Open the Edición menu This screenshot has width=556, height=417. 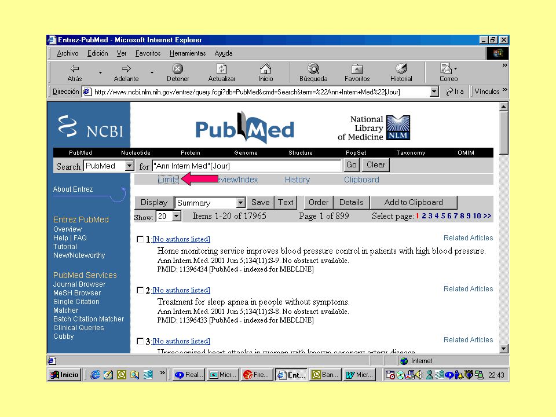[x=97, y=53]
